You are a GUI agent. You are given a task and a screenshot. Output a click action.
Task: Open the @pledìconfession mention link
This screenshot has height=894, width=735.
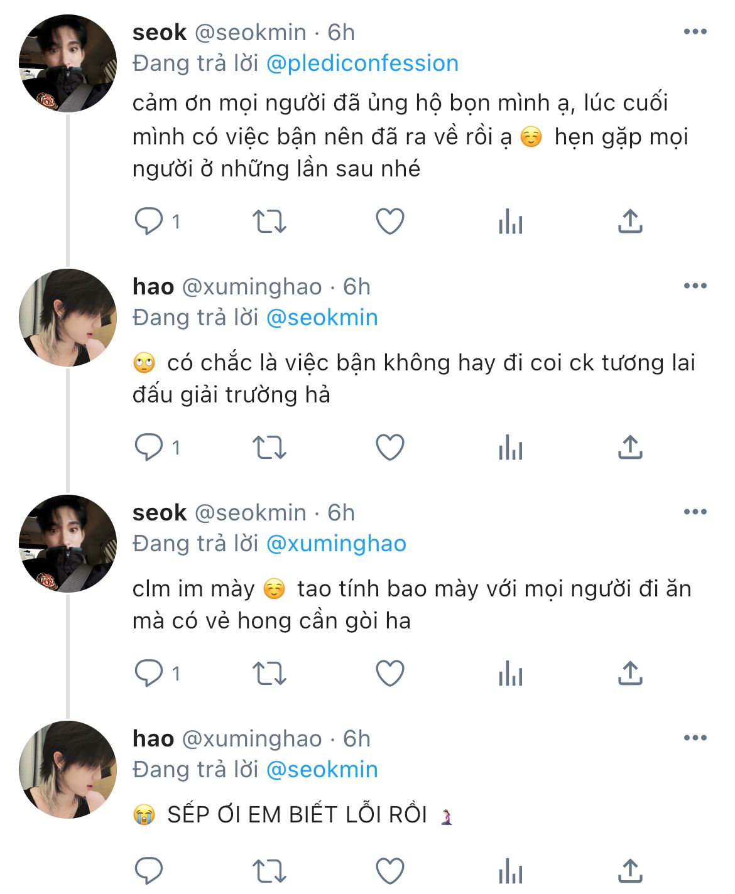coord(362,63)
